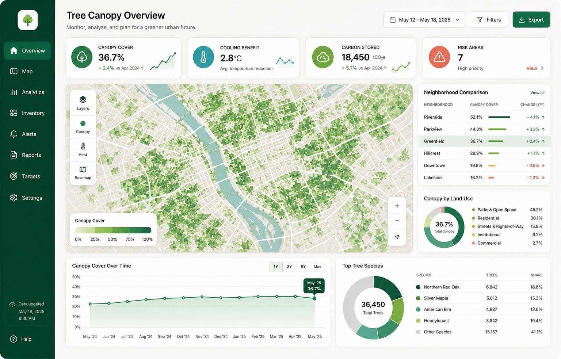Click the May '25 data point on chart
Image resolution: width=561 pixels, height=359 pixels.
click(314, 298)
